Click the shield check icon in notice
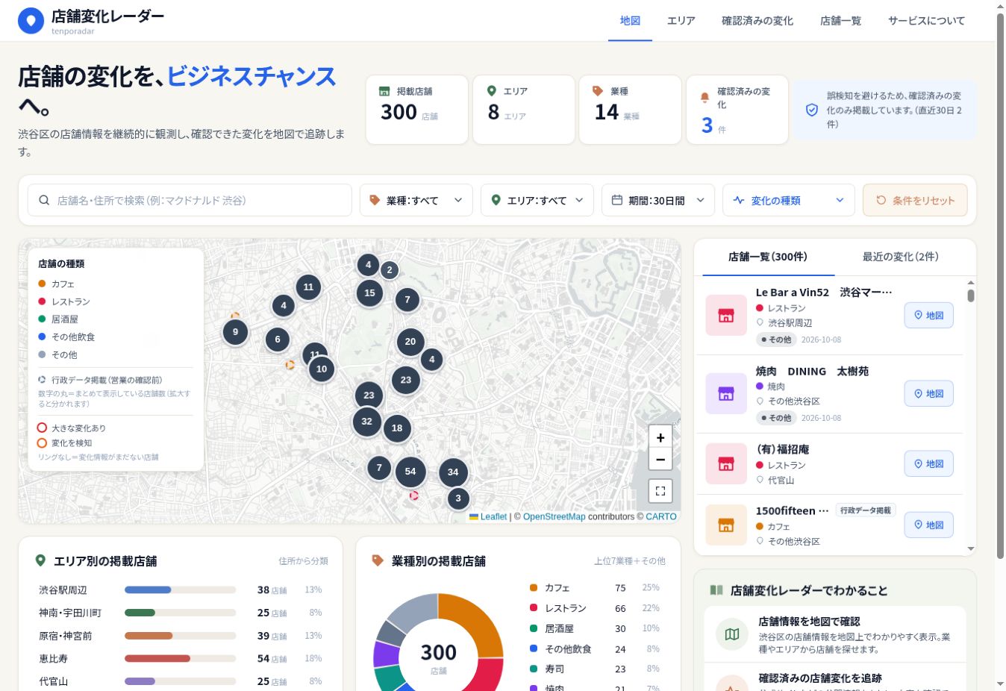Image resolution: width=1006 pixels, height=691 pixels. pyautogui.click(x=812, y=110)
